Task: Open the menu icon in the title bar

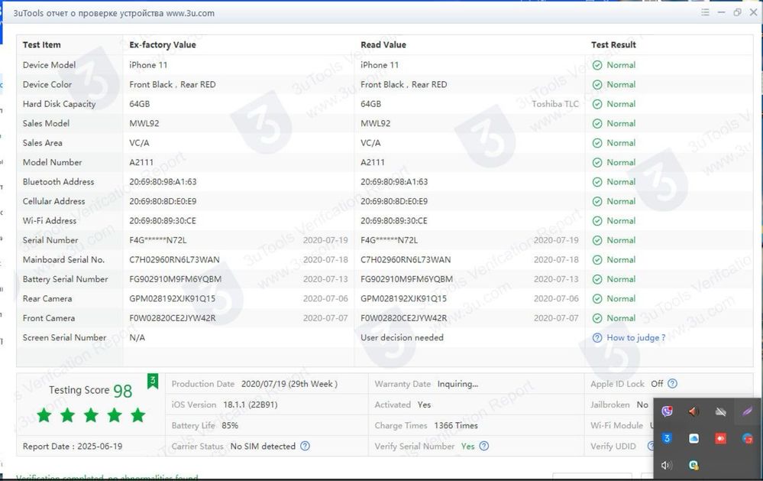Action: pyautogui.click(x=705, y=12)
